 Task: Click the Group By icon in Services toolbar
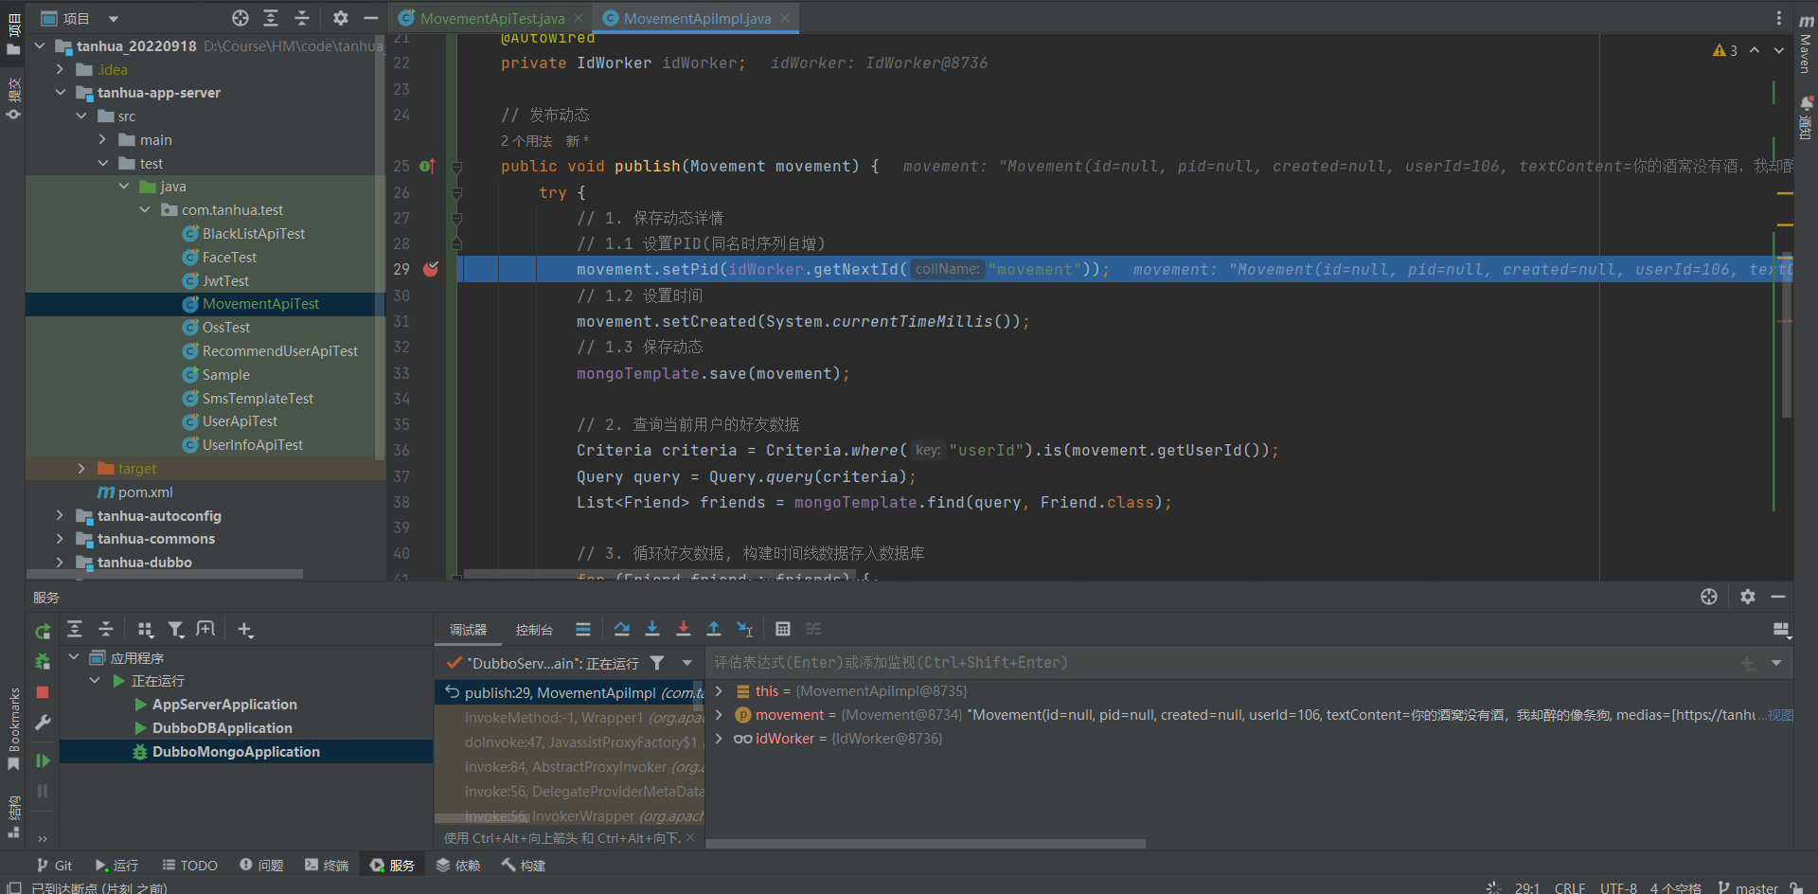tap(145, 630)
